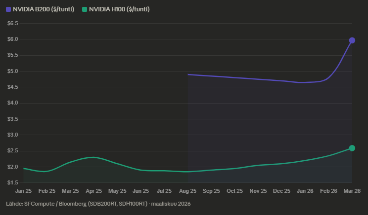Select the green H100 endpoint dot
368x215 pixels.
coord(352,148)
